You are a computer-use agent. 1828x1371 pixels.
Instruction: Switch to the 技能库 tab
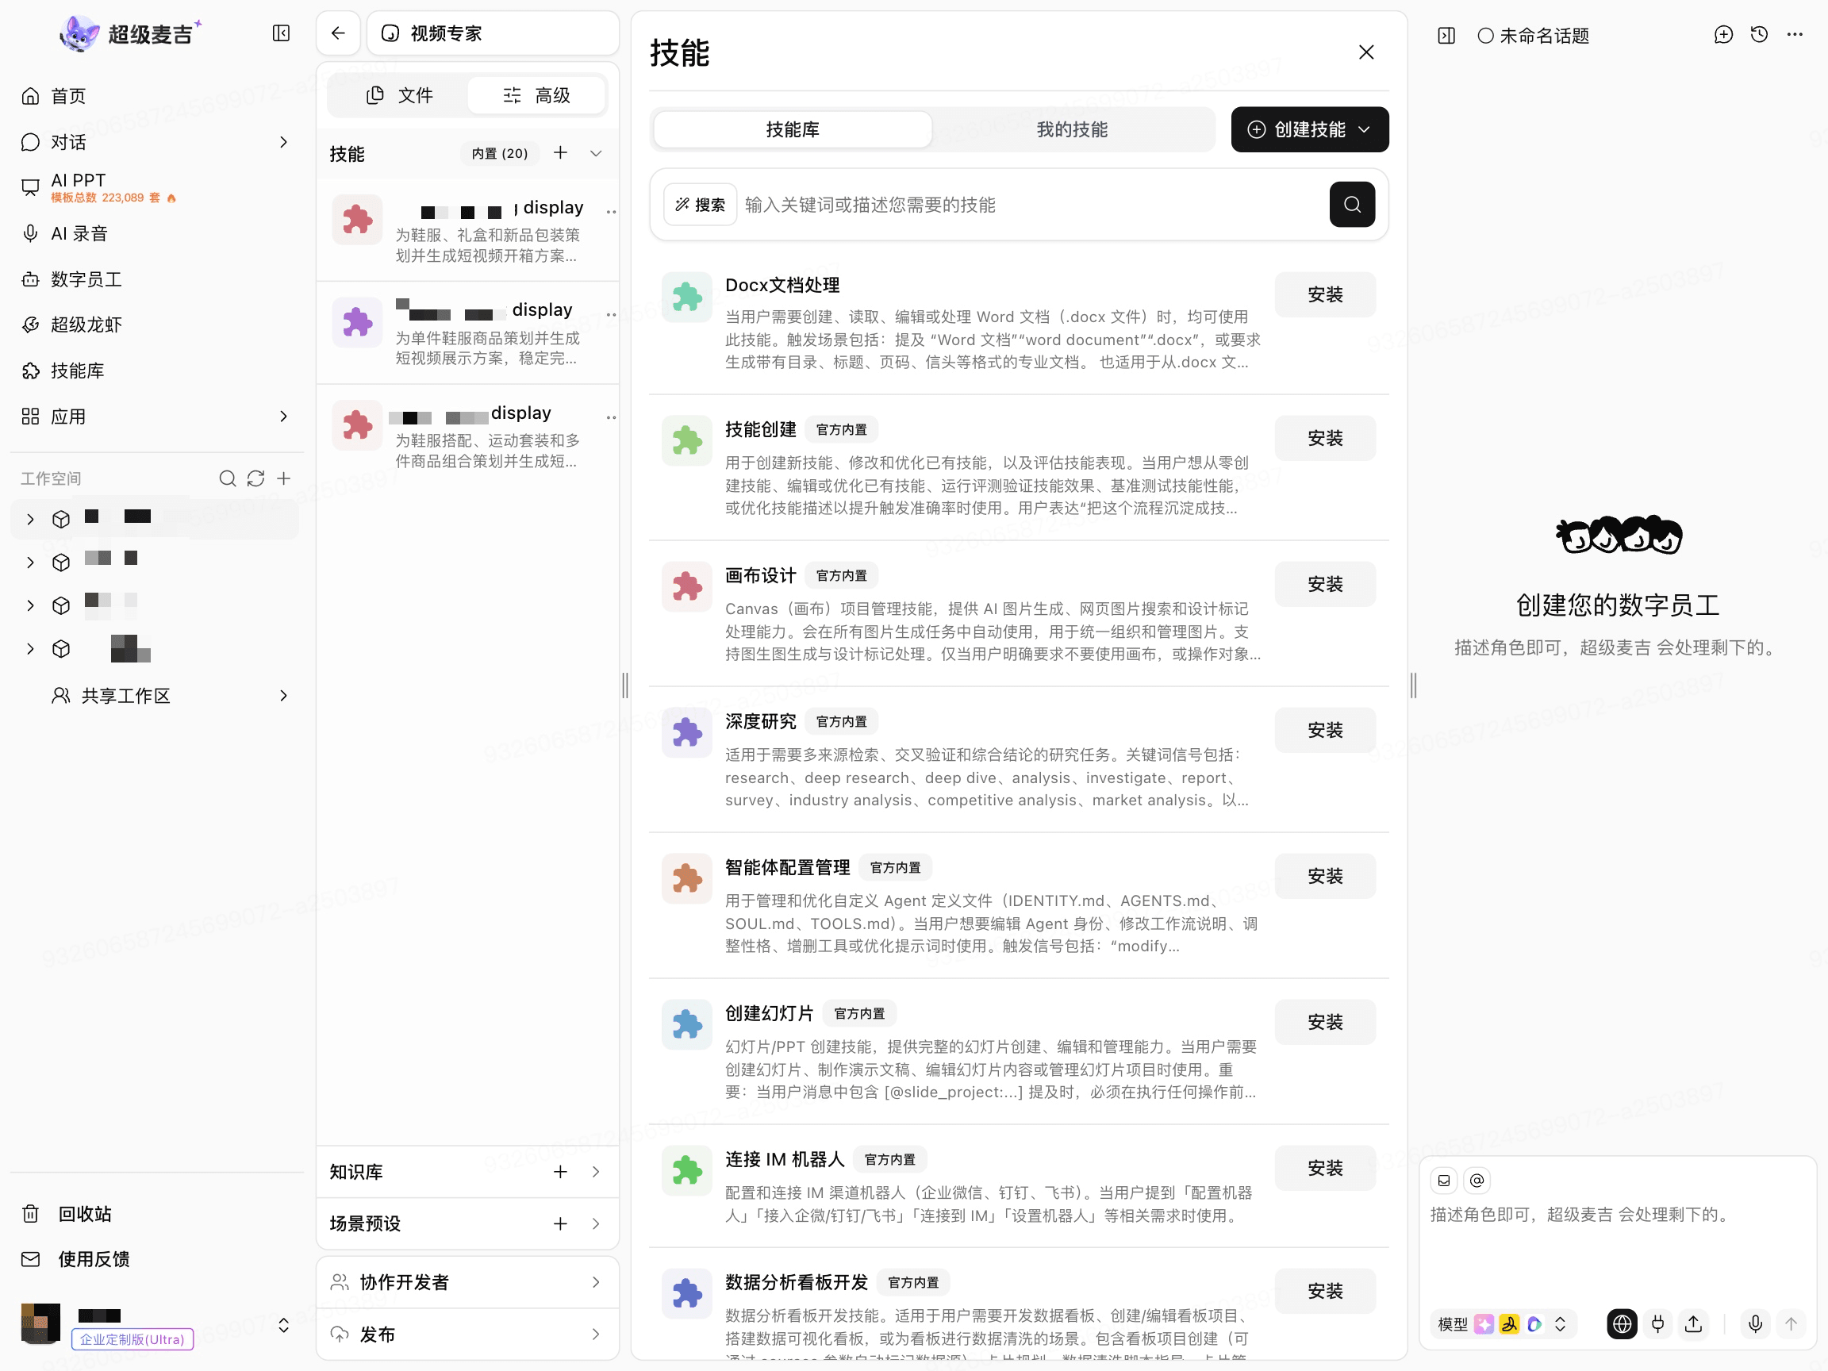tap(793, 129)
